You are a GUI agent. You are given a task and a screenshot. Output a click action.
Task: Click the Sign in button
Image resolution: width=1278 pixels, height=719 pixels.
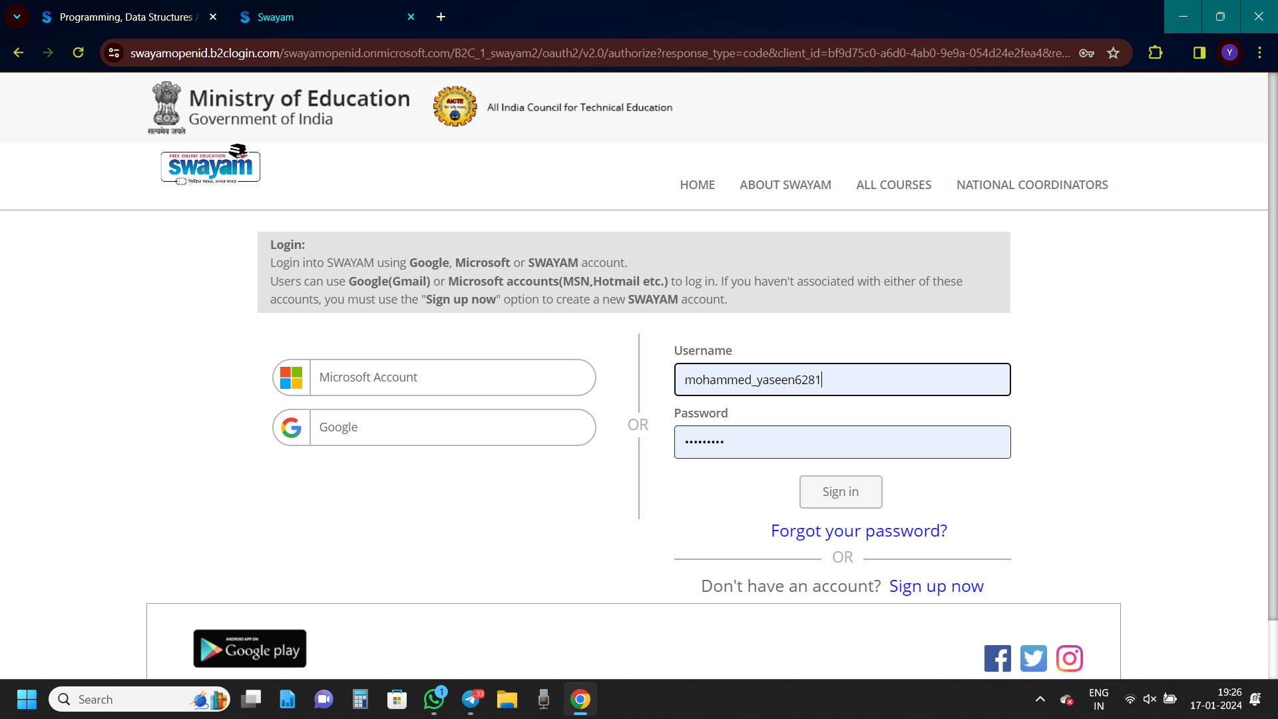point(841,492)
